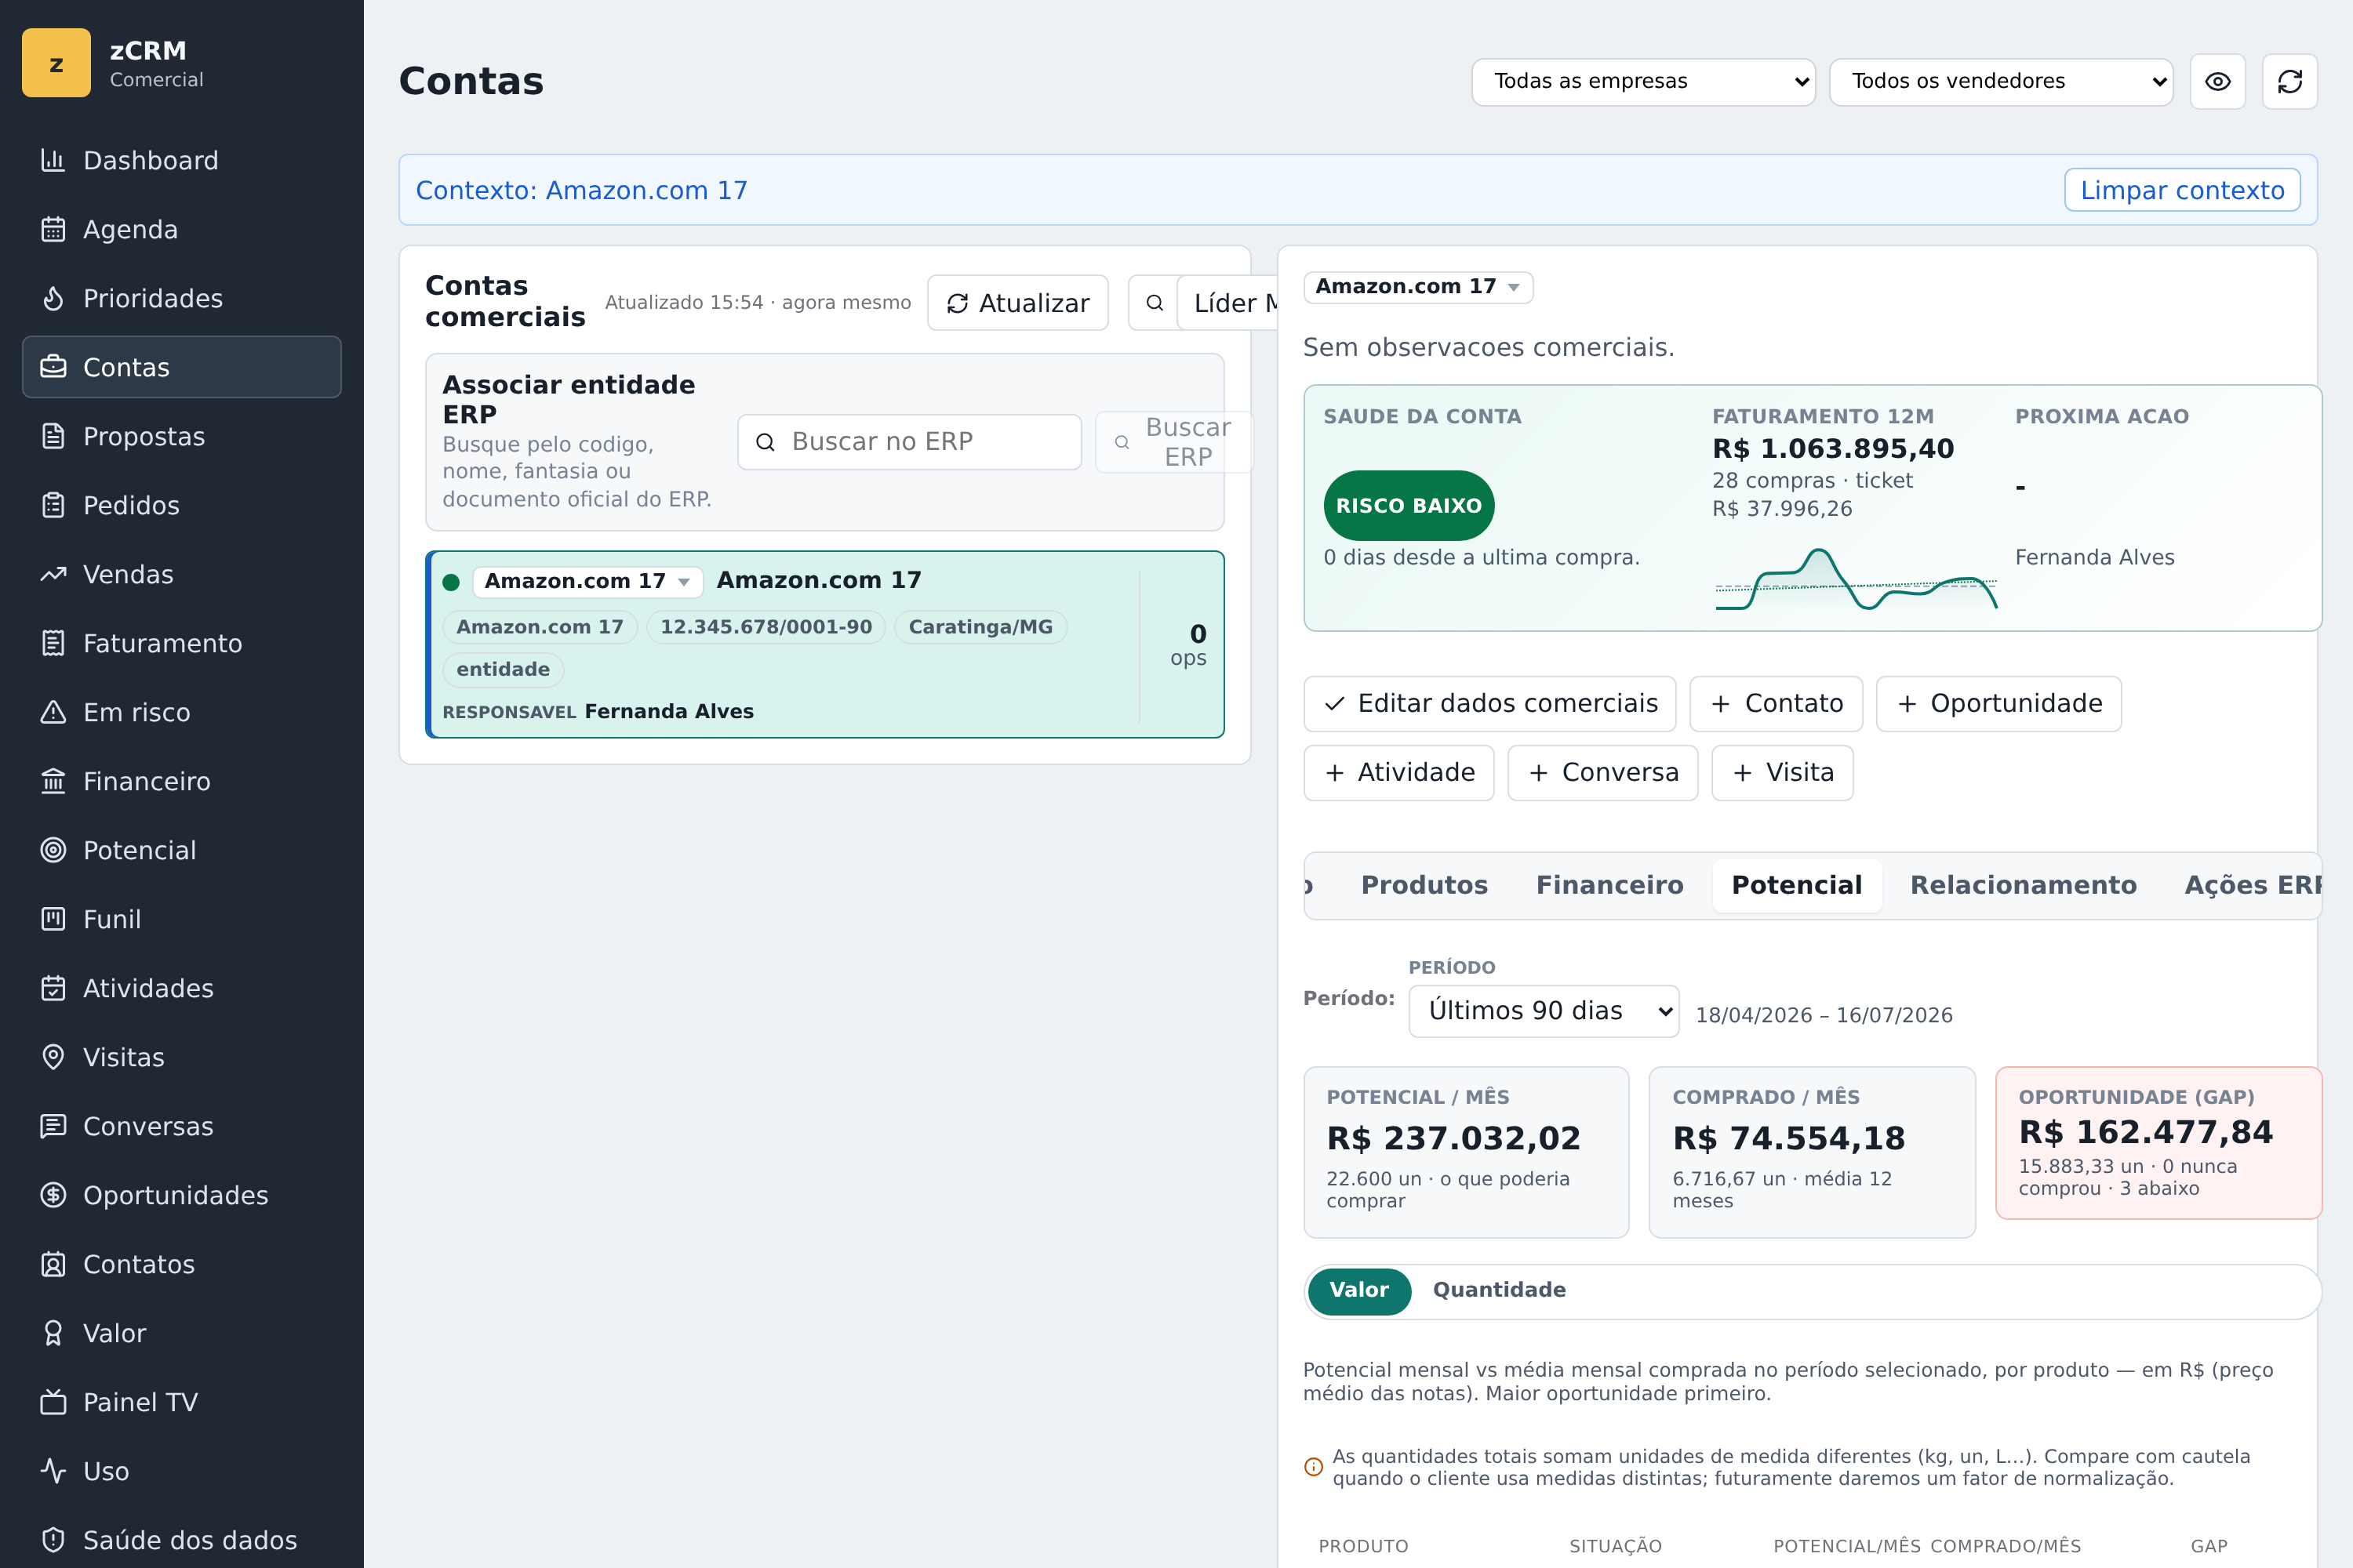
Task: Click the faturamento sparkline chart
Action: (1856, 579)
